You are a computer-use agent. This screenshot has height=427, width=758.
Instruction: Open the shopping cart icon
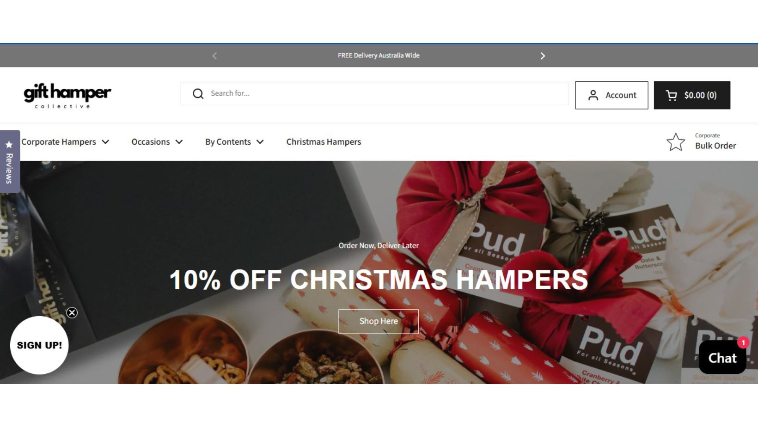pyautogui.click(x=671, y=95)
